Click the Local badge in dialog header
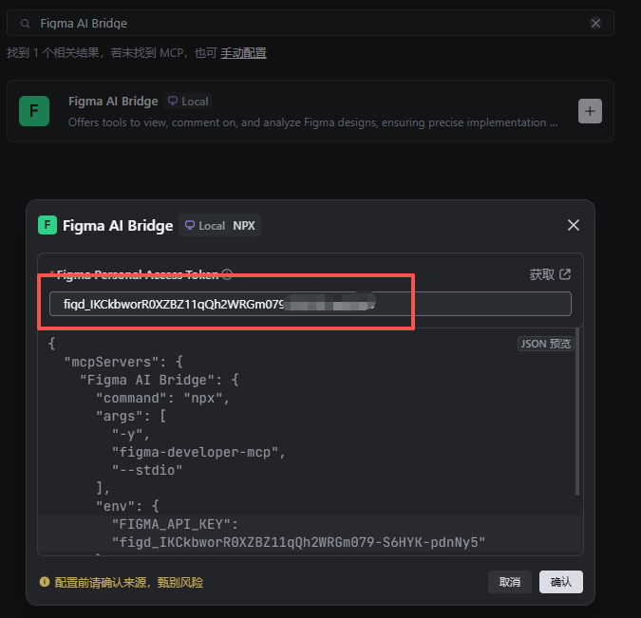The height and width of the screenshot is (618, 641). pos(204,226)
